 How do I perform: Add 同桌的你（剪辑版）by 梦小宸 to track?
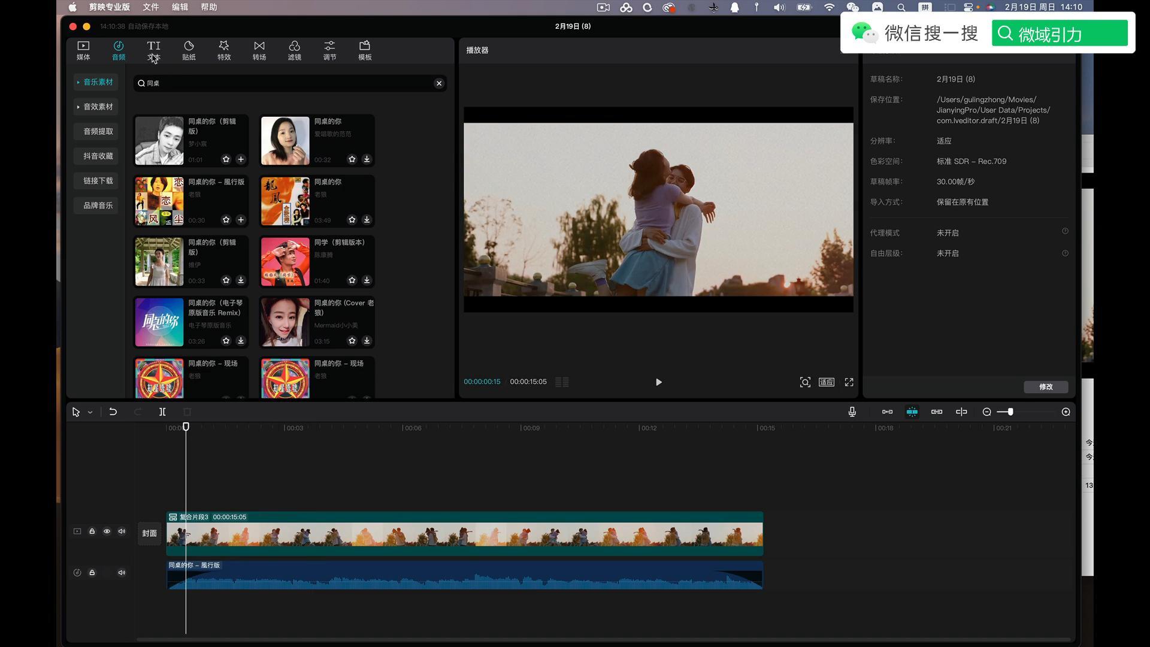(x=241, y=159)
